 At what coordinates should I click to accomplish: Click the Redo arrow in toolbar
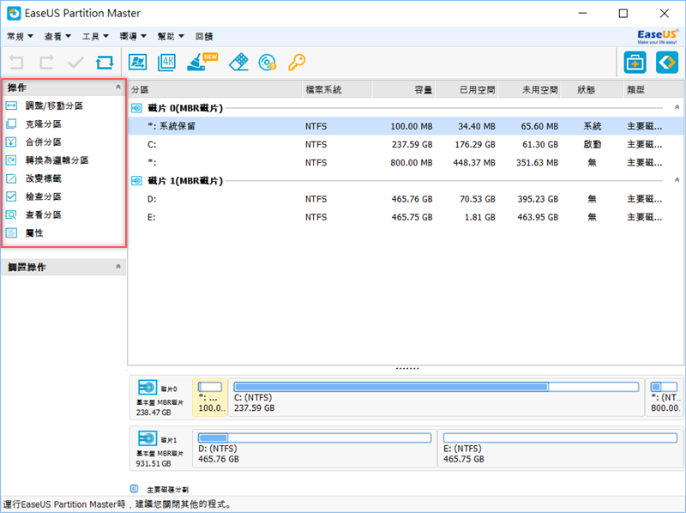tap(46, 63)
